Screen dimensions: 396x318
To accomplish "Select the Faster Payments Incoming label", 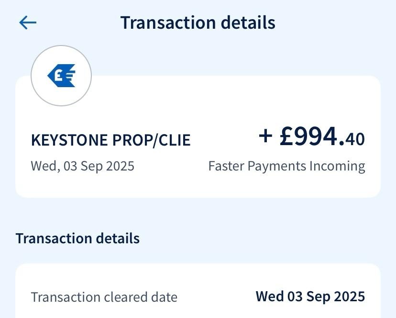I will click(x=286, y=166).
